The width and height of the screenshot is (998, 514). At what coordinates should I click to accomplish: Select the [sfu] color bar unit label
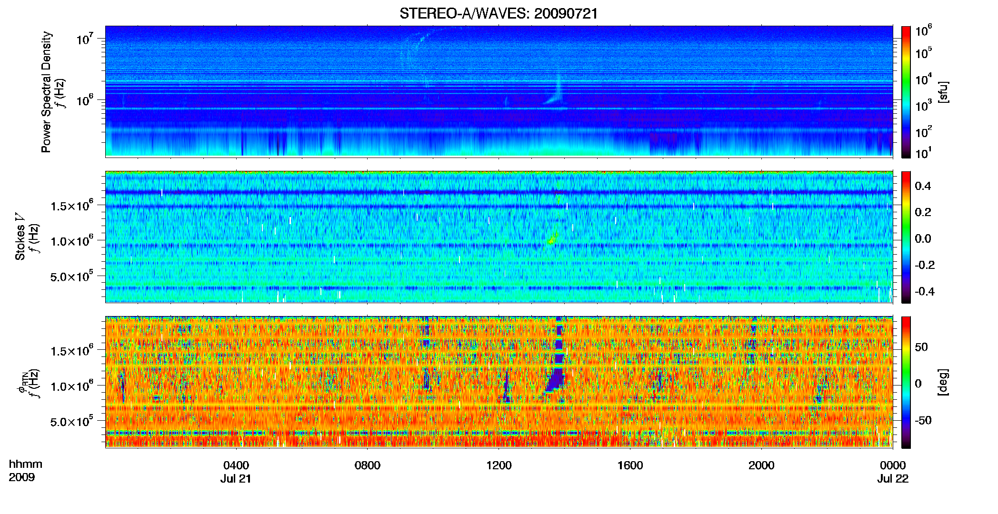click(943, 92)
